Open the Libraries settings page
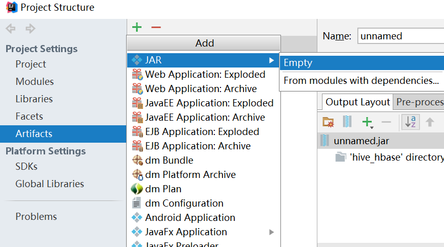 [x=34, y=99]
